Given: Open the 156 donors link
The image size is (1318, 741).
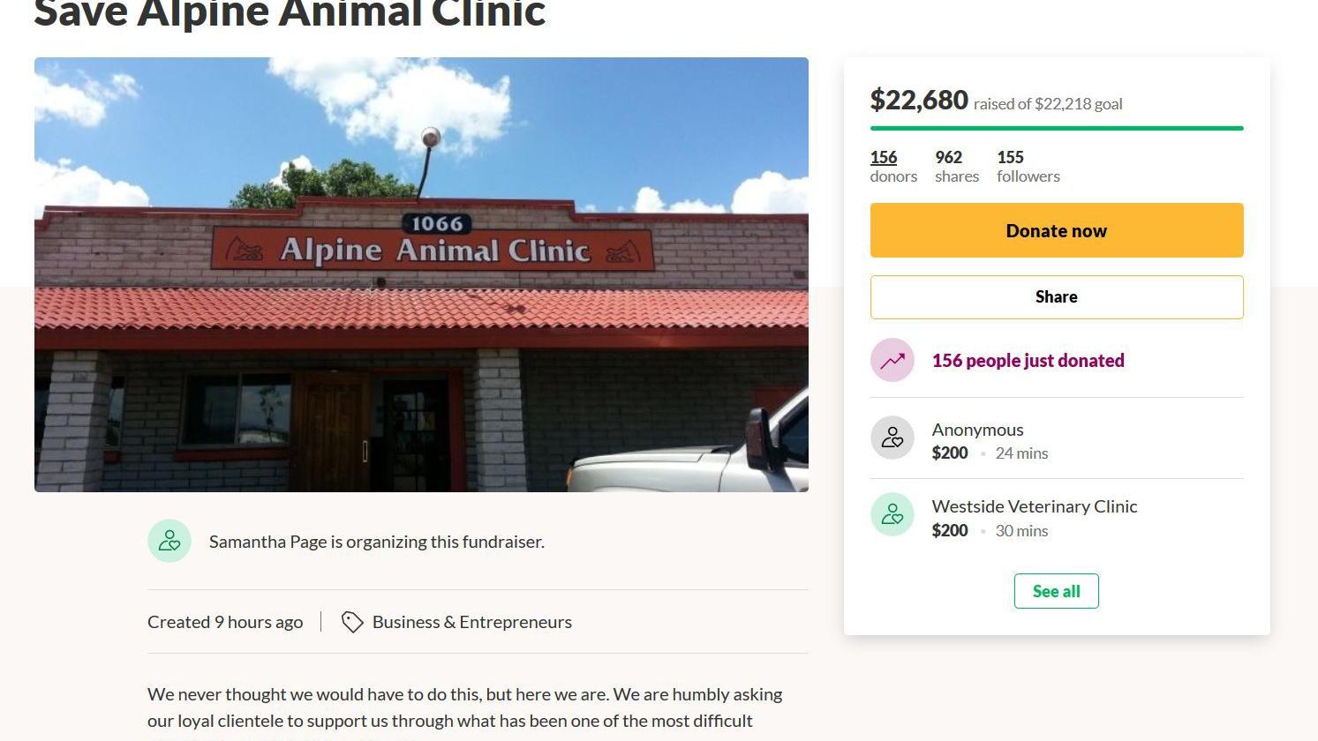Looking at the screenshot, I should pos(884,157).
